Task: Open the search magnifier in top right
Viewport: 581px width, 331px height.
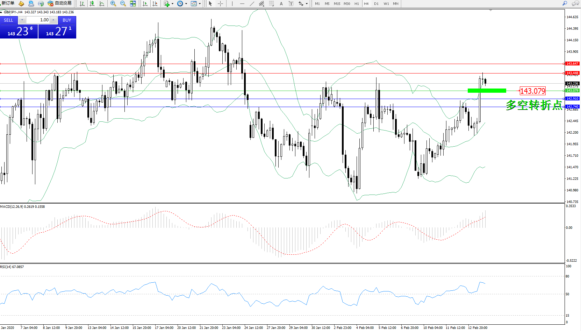Action: [565, 3]
